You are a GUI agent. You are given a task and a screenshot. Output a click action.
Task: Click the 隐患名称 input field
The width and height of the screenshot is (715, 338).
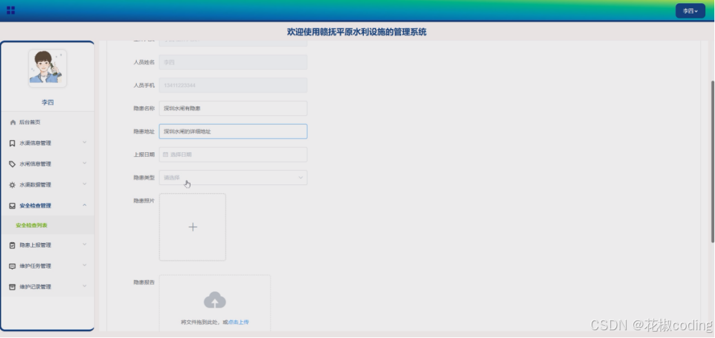[x=233, y=108]
